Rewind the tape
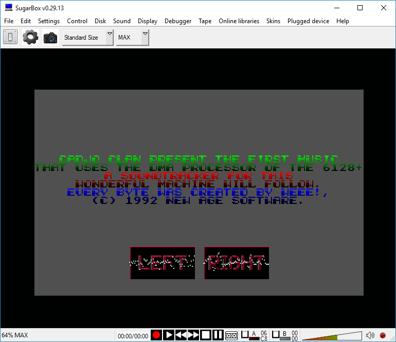 pyautogui.click(x=181, y=335)
